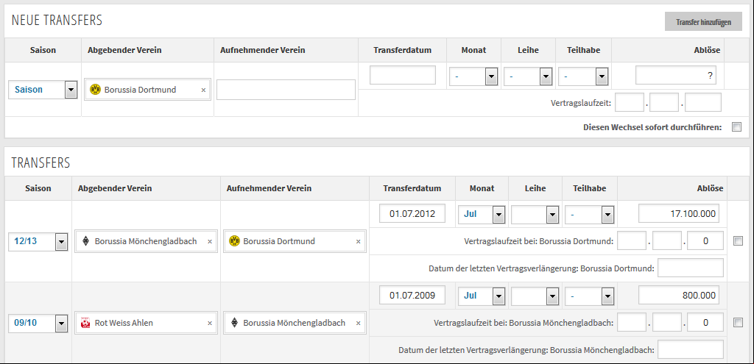The image size is (754, 364).
Task: Open the Teilhabe dropdown in Neue Transfers
Action: (583, 76)
